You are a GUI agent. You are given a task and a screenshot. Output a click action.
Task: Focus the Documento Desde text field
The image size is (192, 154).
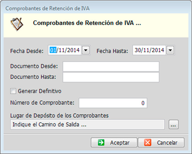coord(111,67)
